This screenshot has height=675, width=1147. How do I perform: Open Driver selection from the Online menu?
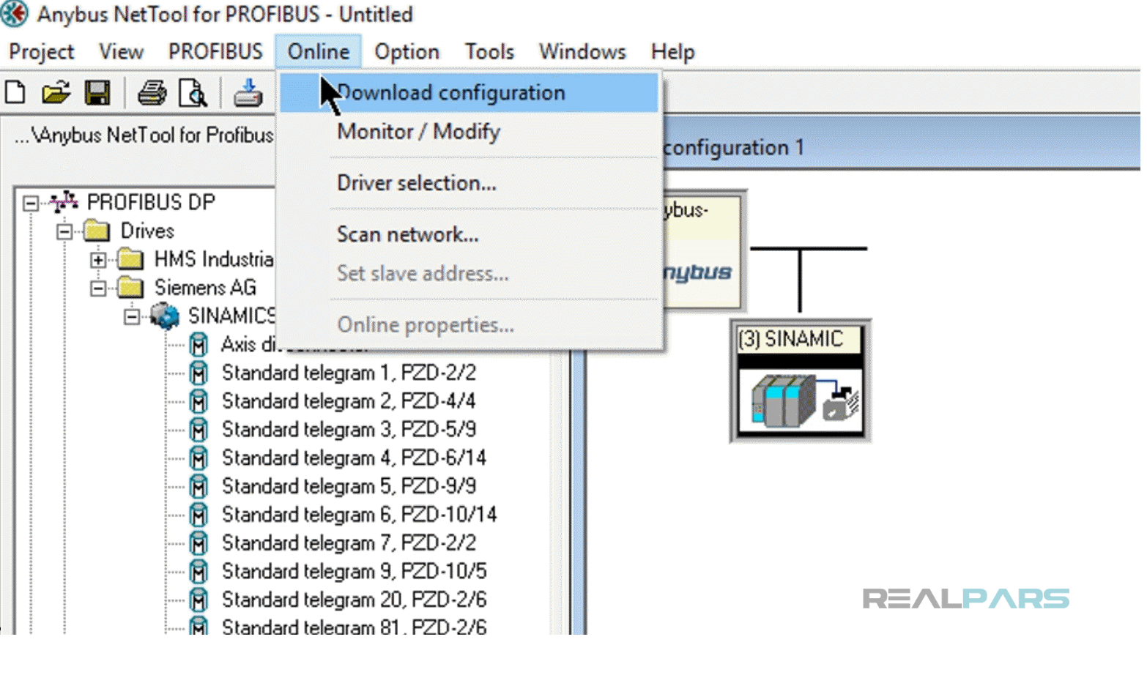[x=417, y=183]
